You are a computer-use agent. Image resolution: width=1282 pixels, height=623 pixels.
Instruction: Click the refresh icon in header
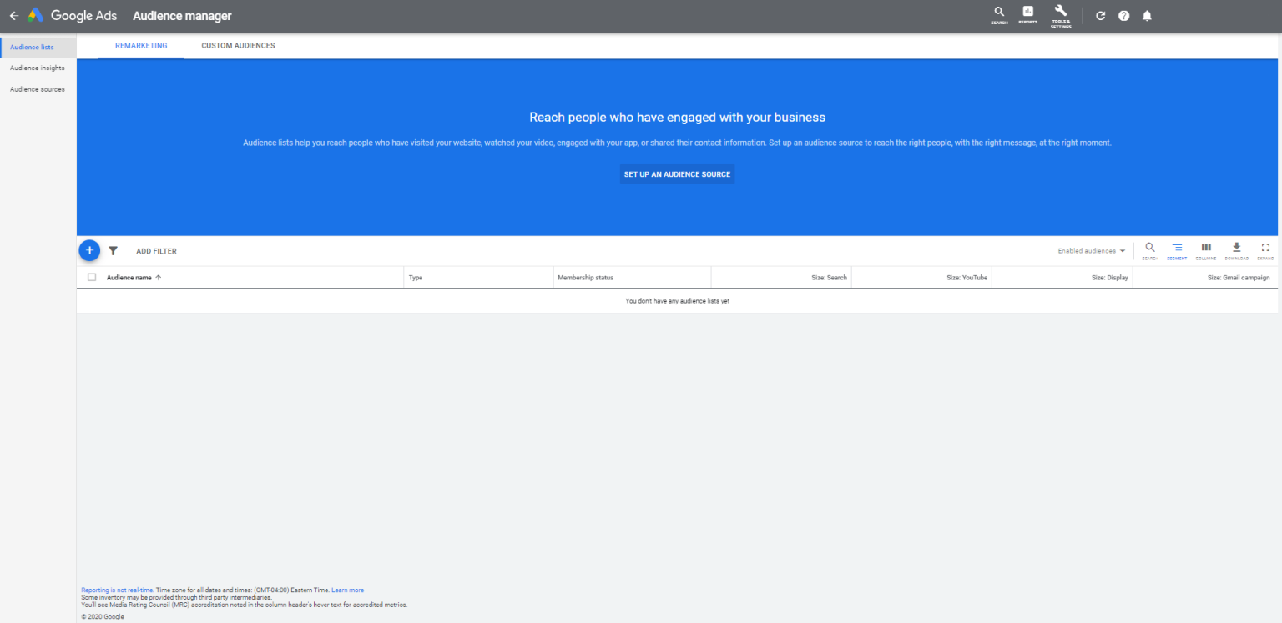click(x=1100, y=16)
